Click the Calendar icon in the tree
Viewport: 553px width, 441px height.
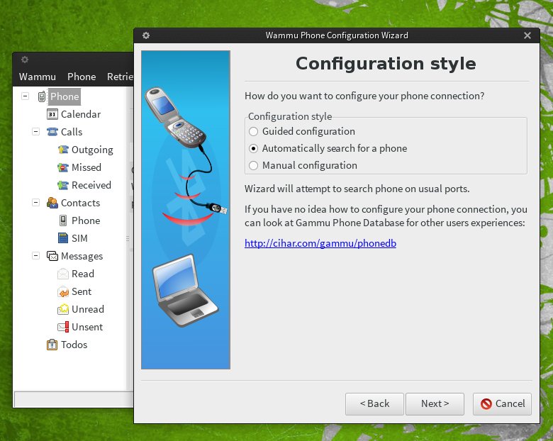52,114
